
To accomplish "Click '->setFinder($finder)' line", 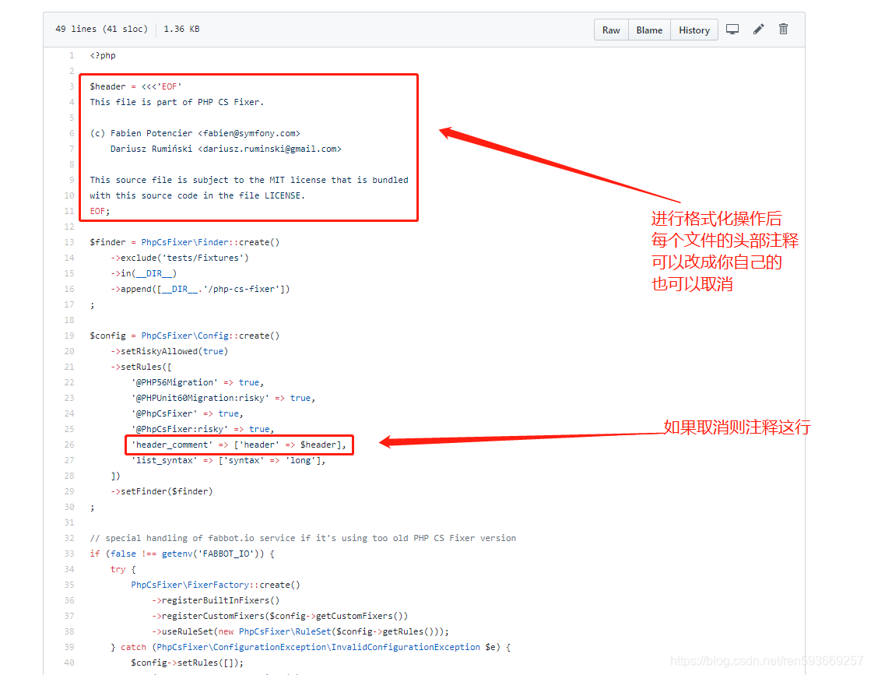I will (x=162, y=491).
